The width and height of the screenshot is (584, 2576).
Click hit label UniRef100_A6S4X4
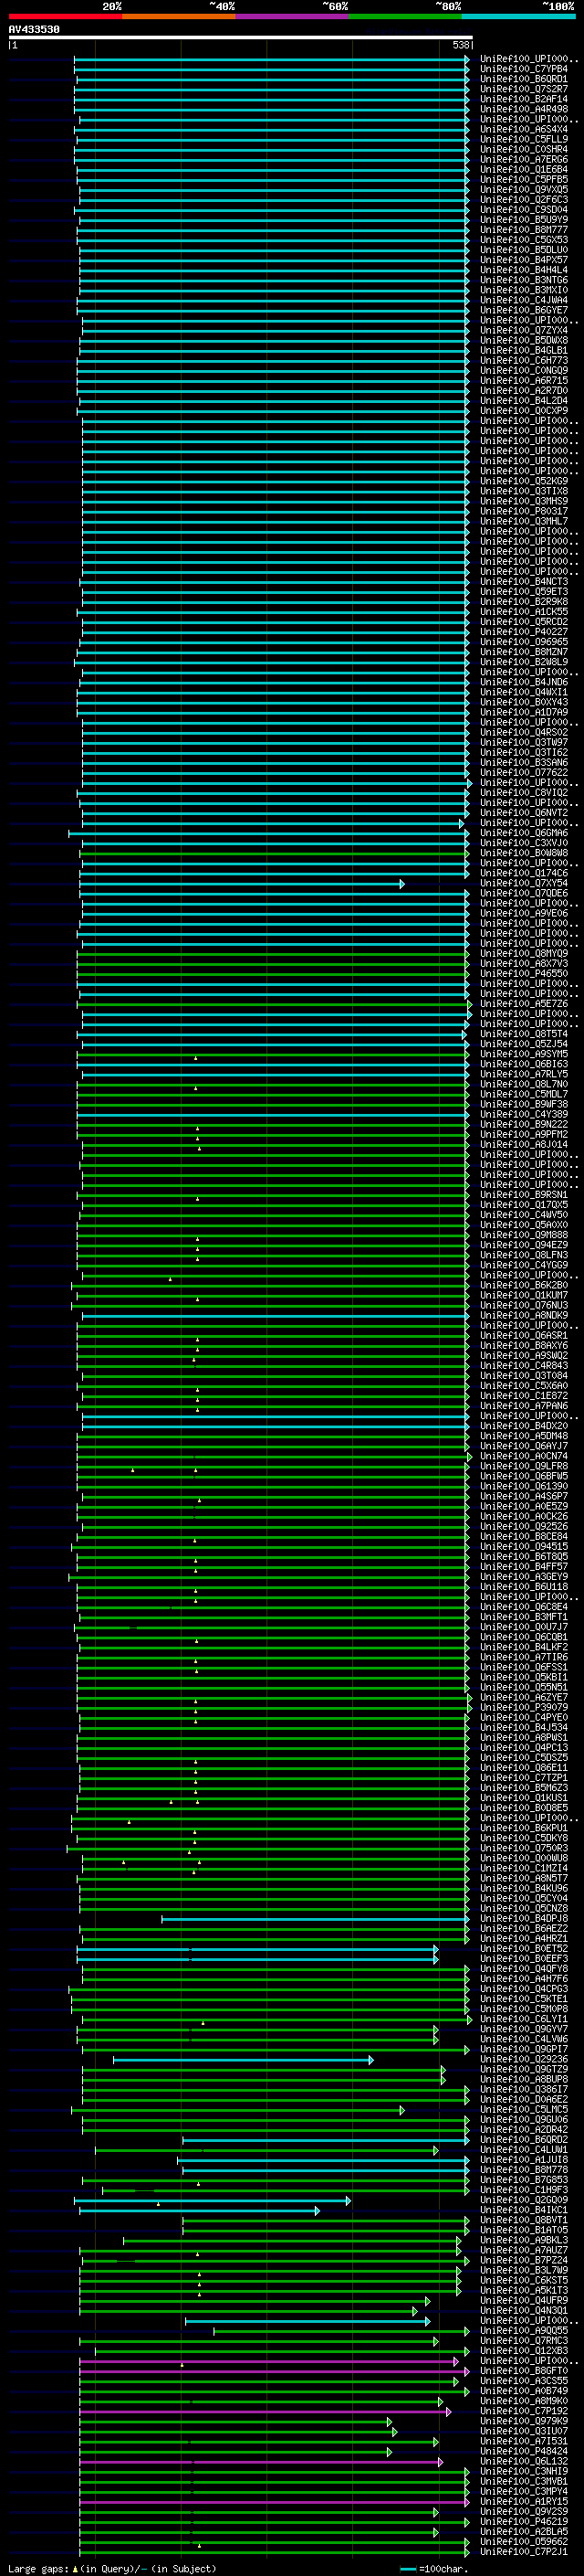coord(524,129)
